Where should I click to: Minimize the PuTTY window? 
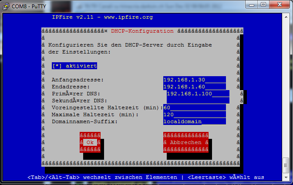251,4
